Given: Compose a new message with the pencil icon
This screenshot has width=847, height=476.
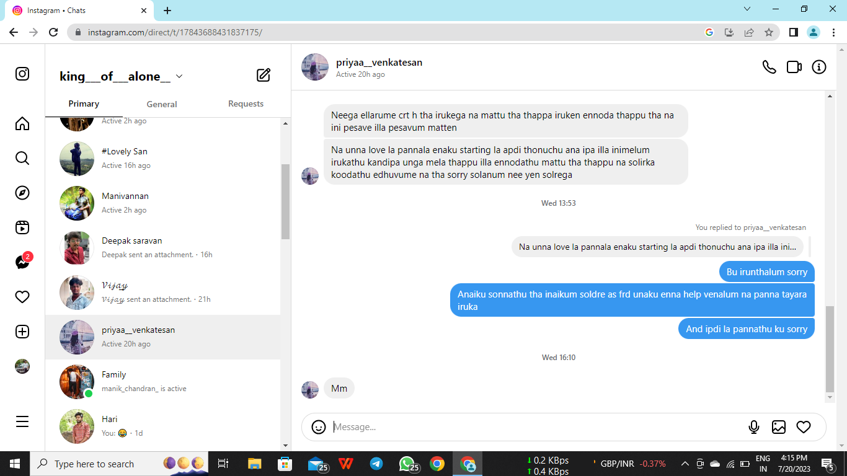Looking at the screenshot, I should pos(264,76).
